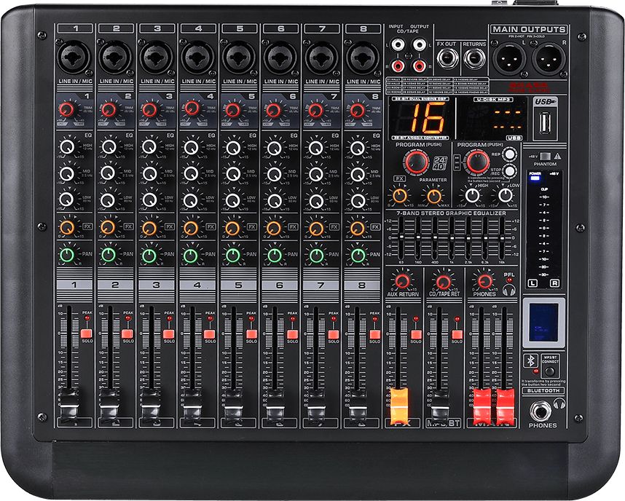625x501 pixels.
Task: Click the FX PARAMETER knob
Action: [434, 195]
